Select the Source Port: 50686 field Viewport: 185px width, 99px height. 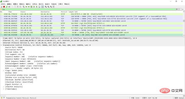14,47
